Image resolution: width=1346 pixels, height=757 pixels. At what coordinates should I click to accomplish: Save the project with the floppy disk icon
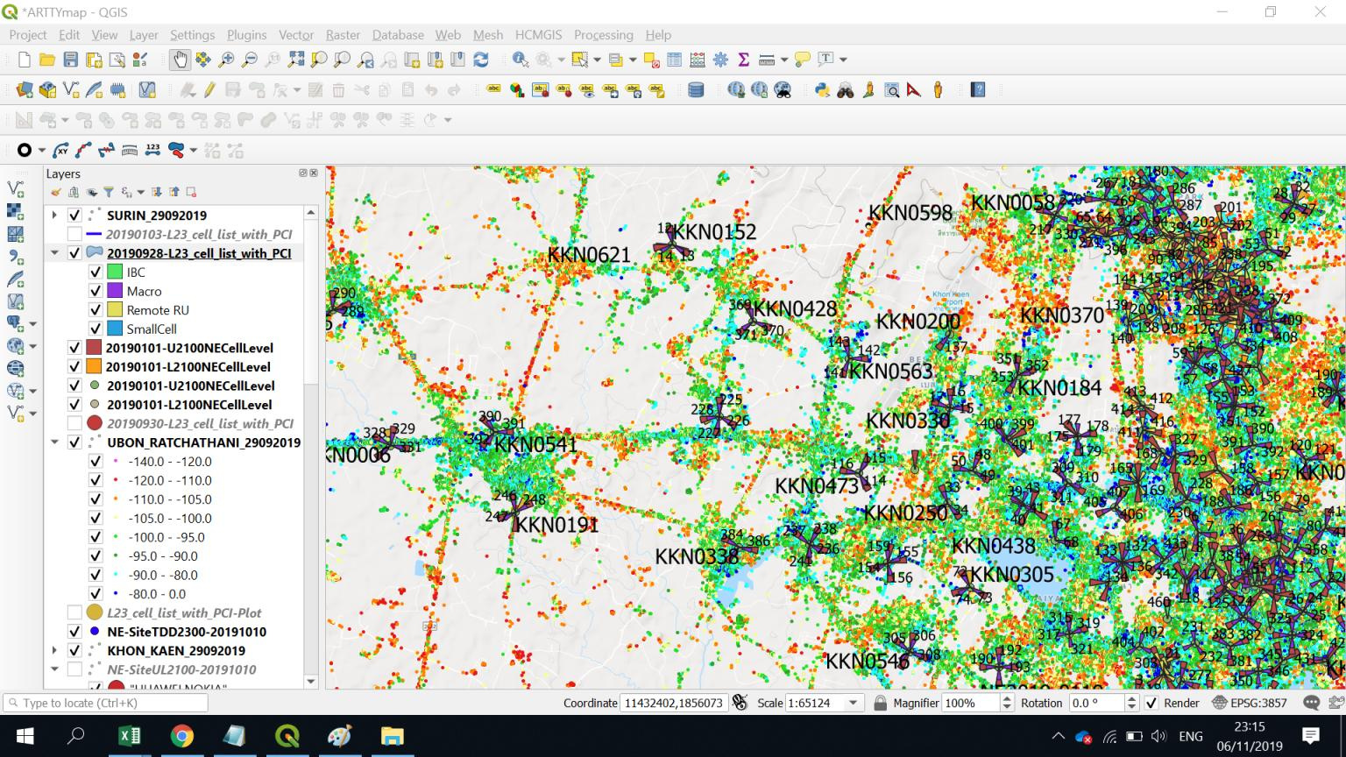point(71,60)
